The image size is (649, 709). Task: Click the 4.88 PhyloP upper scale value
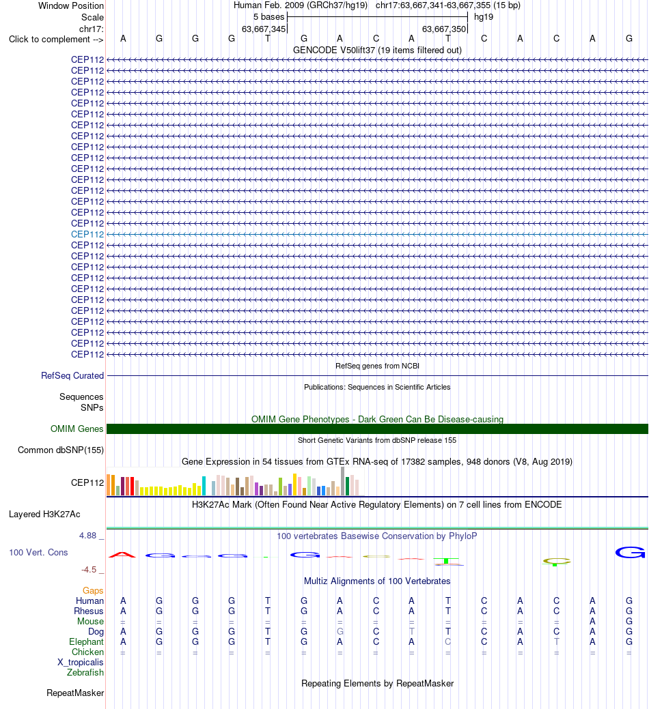(88, 536)
